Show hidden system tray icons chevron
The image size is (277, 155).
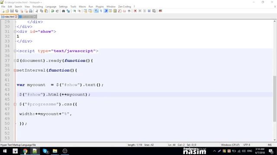[x=214, y=151]
